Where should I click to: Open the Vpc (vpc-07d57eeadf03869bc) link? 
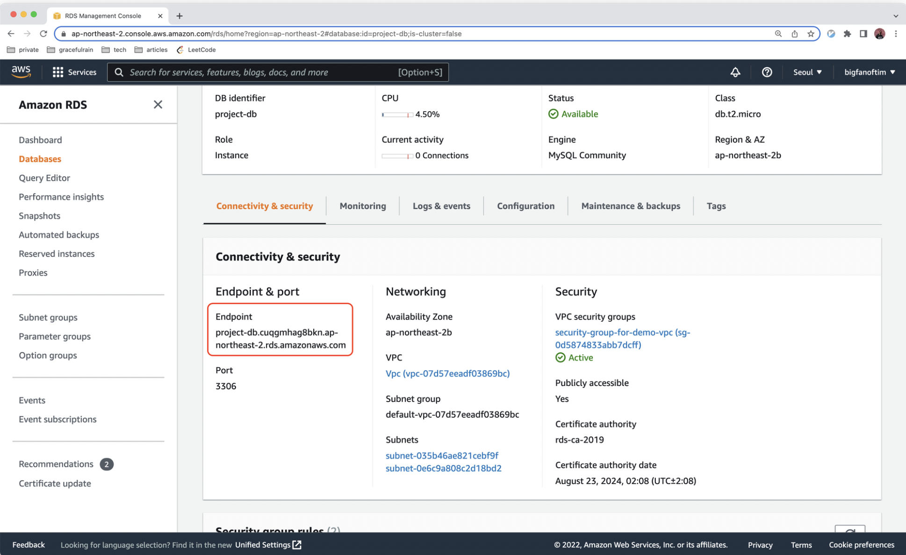pos(447,373)
